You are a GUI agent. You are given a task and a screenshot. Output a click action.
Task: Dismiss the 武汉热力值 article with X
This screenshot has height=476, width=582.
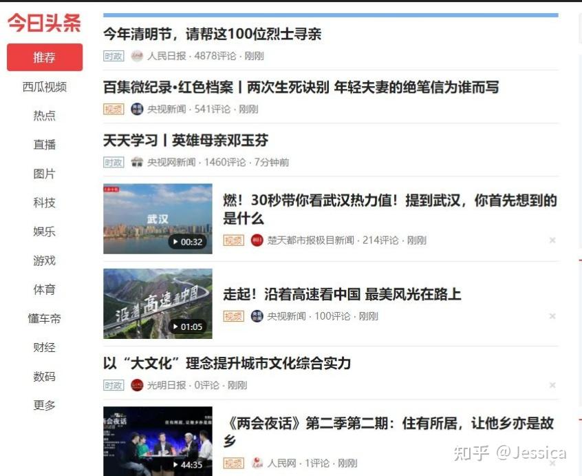(x=552, y=240)
